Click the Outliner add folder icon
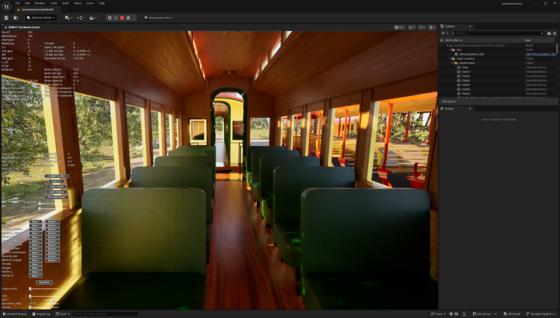560x318 pixels. [549, 33]
